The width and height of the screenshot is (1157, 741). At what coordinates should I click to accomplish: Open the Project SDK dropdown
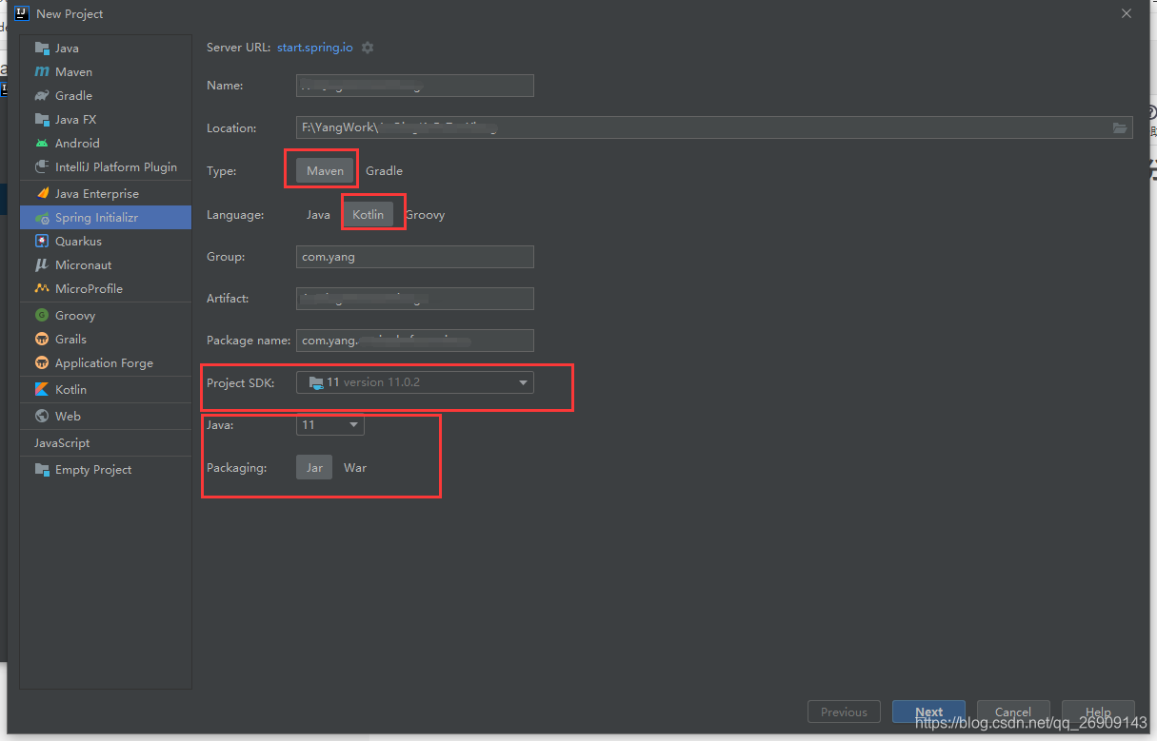pos(415,382)
